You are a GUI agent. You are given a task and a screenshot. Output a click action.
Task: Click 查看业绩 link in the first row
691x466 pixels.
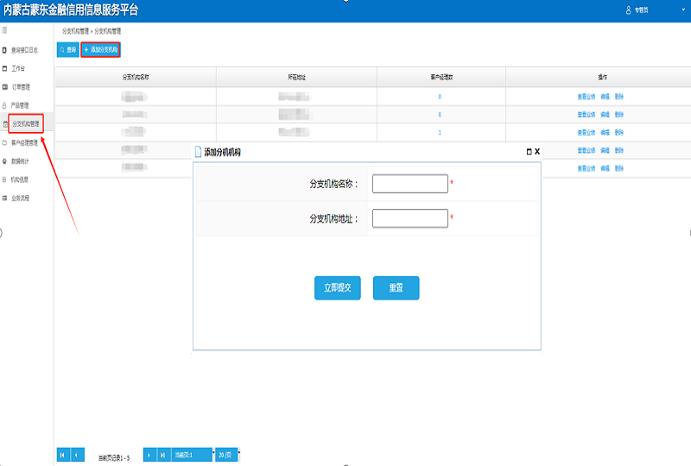[x=586, y=96]
